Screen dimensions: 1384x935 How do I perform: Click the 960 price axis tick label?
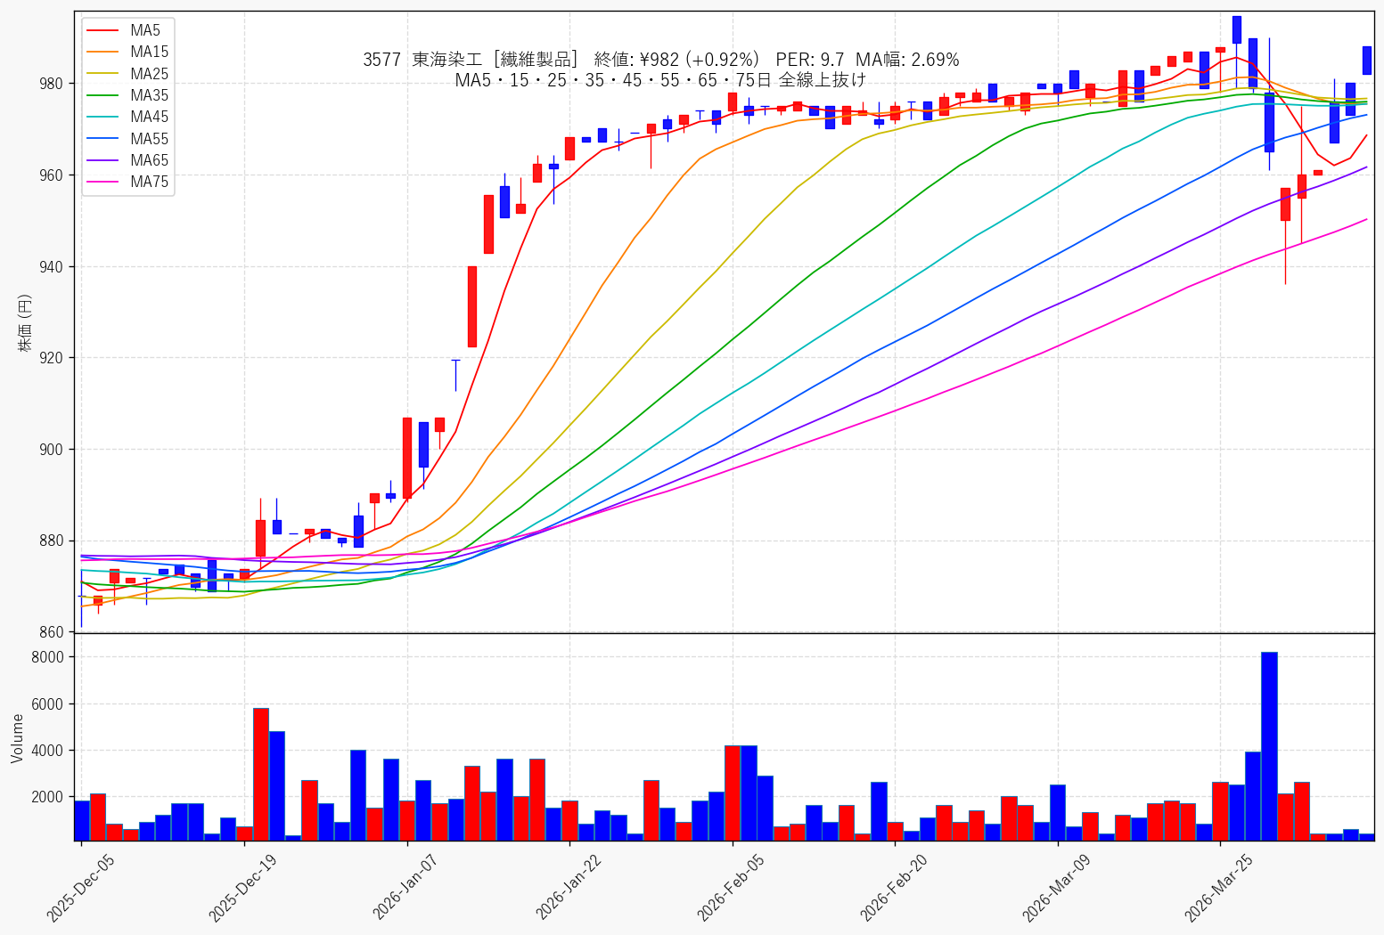pos(53,175)
